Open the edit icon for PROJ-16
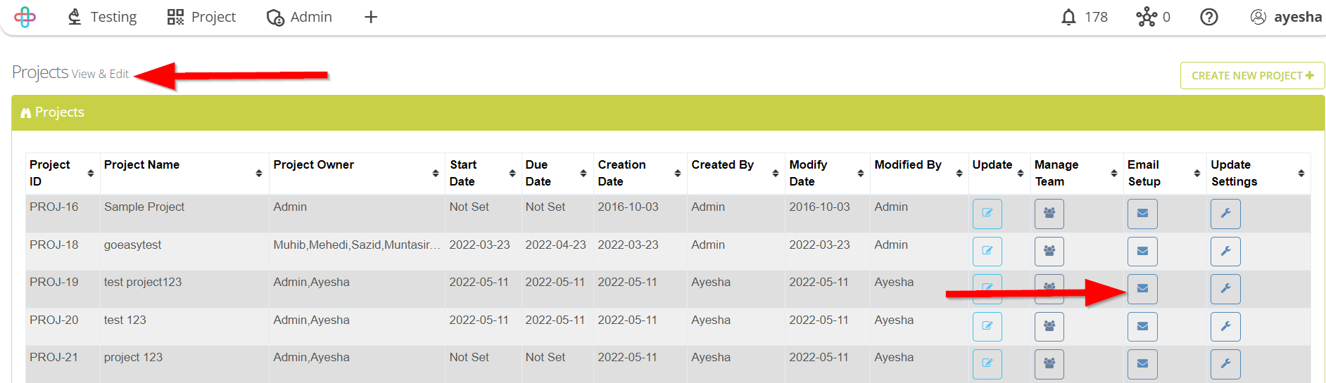This screenshot has height=383, width=1326. 987,214
